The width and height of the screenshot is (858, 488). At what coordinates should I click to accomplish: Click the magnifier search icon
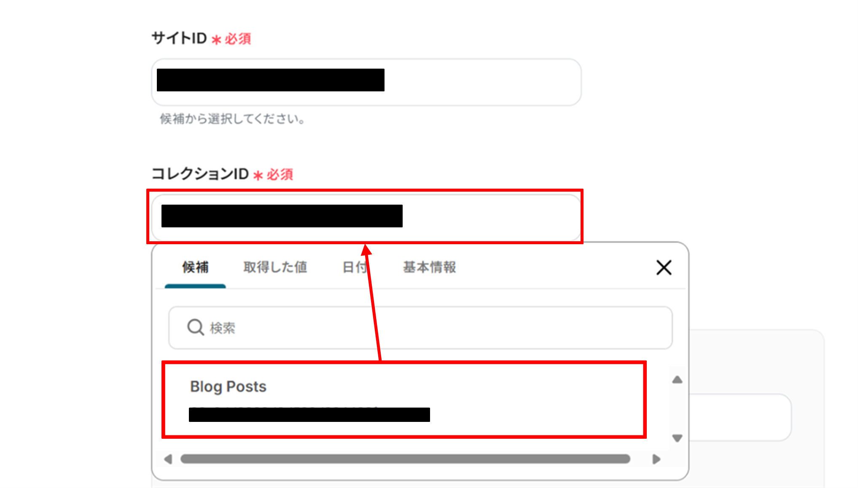click(196, 327)
